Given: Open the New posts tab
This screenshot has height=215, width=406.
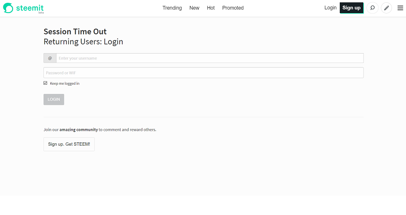Looking at the screenshot, I should 194,8.
